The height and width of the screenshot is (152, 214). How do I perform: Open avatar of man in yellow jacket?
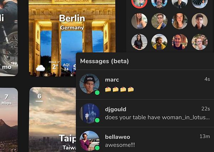click(x=159, y=42)
